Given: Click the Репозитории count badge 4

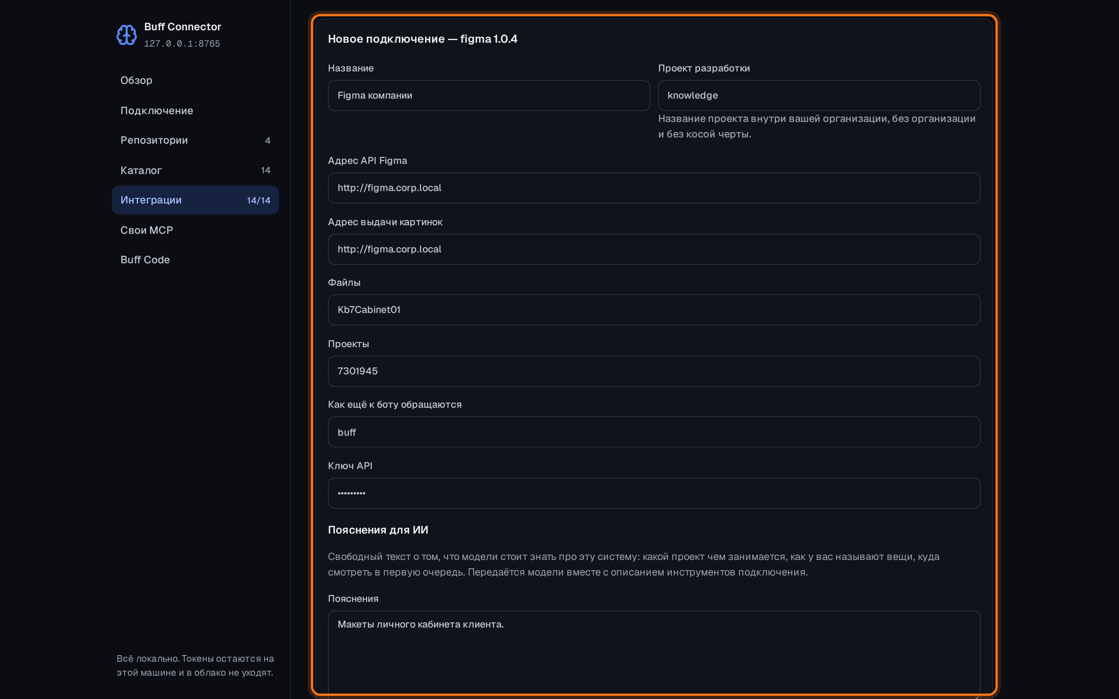Looking at the screenshot, I should point(267,141).
